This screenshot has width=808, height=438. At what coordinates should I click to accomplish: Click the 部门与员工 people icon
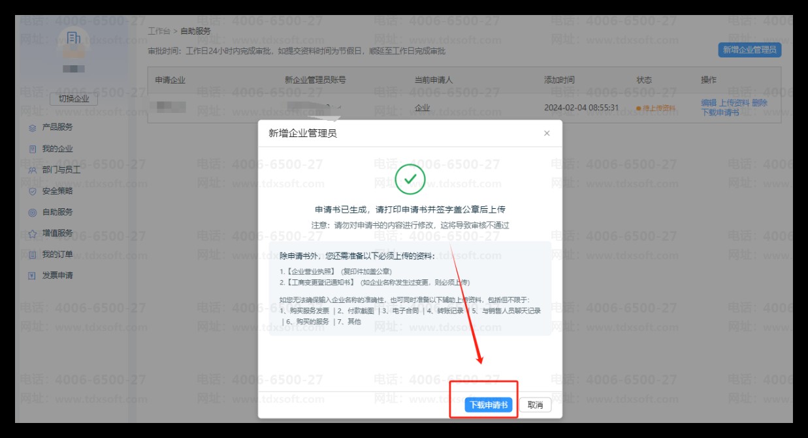pos(33,170)
